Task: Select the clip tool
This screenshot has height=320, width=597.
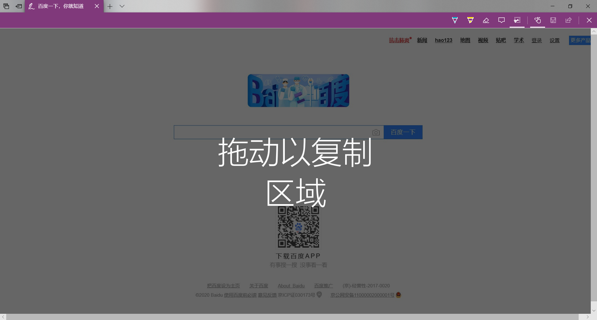Action: (x=517, y=20)
